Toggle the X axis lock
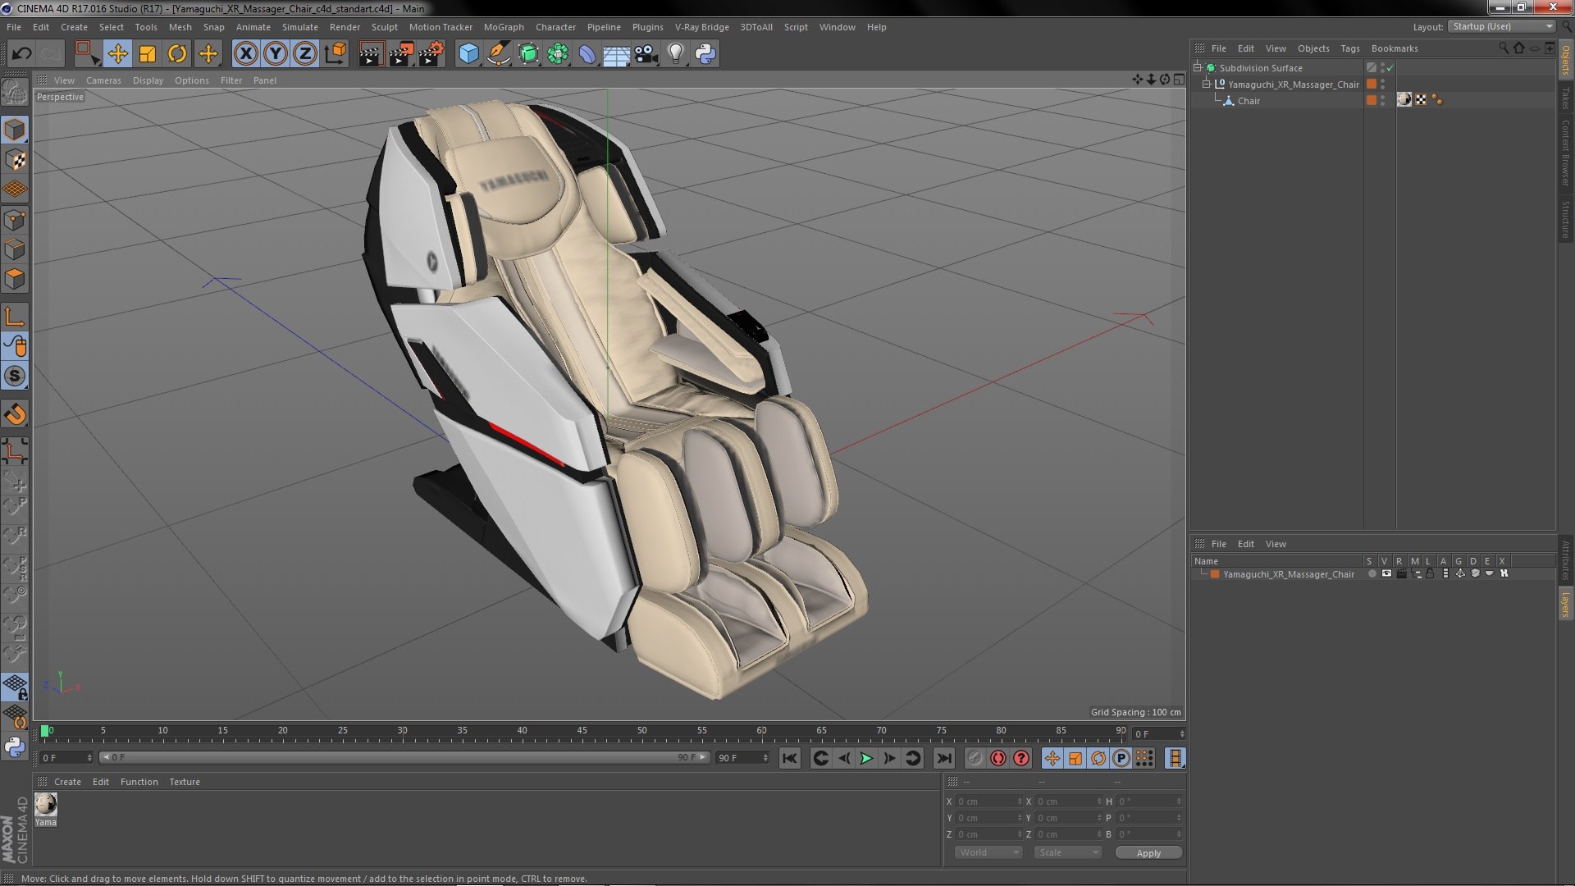 pyautogui.click(x=245, y=54)
